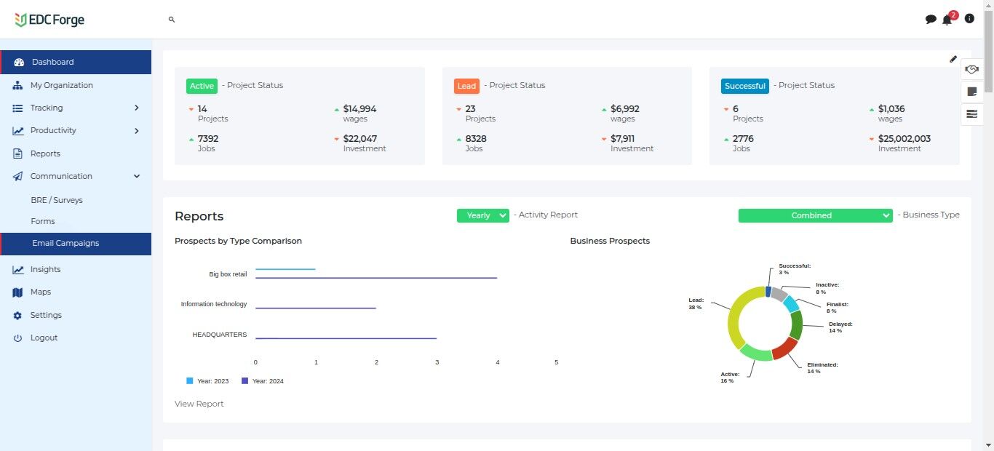Click the info circle icon
This screenshot has width=994, height=451.
[969, 19]
